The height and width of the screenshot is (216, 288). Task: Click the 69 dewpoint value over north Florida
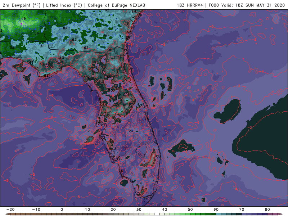point(109,77)
